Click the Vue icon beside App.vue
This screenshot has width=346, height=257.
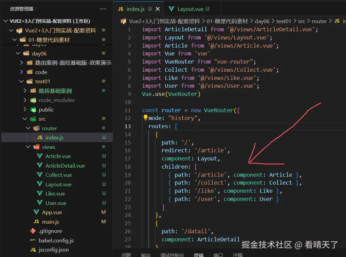click(x=36, y=212)
